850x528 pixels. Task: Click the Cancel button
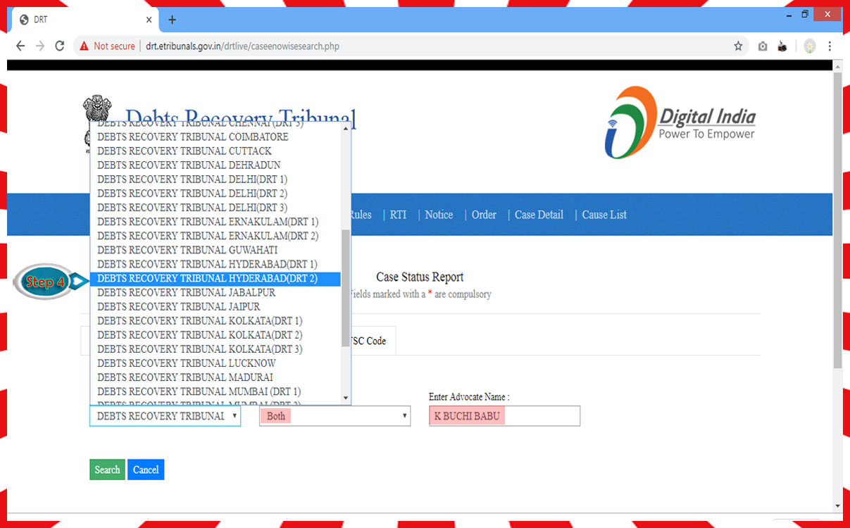[146, 470]
